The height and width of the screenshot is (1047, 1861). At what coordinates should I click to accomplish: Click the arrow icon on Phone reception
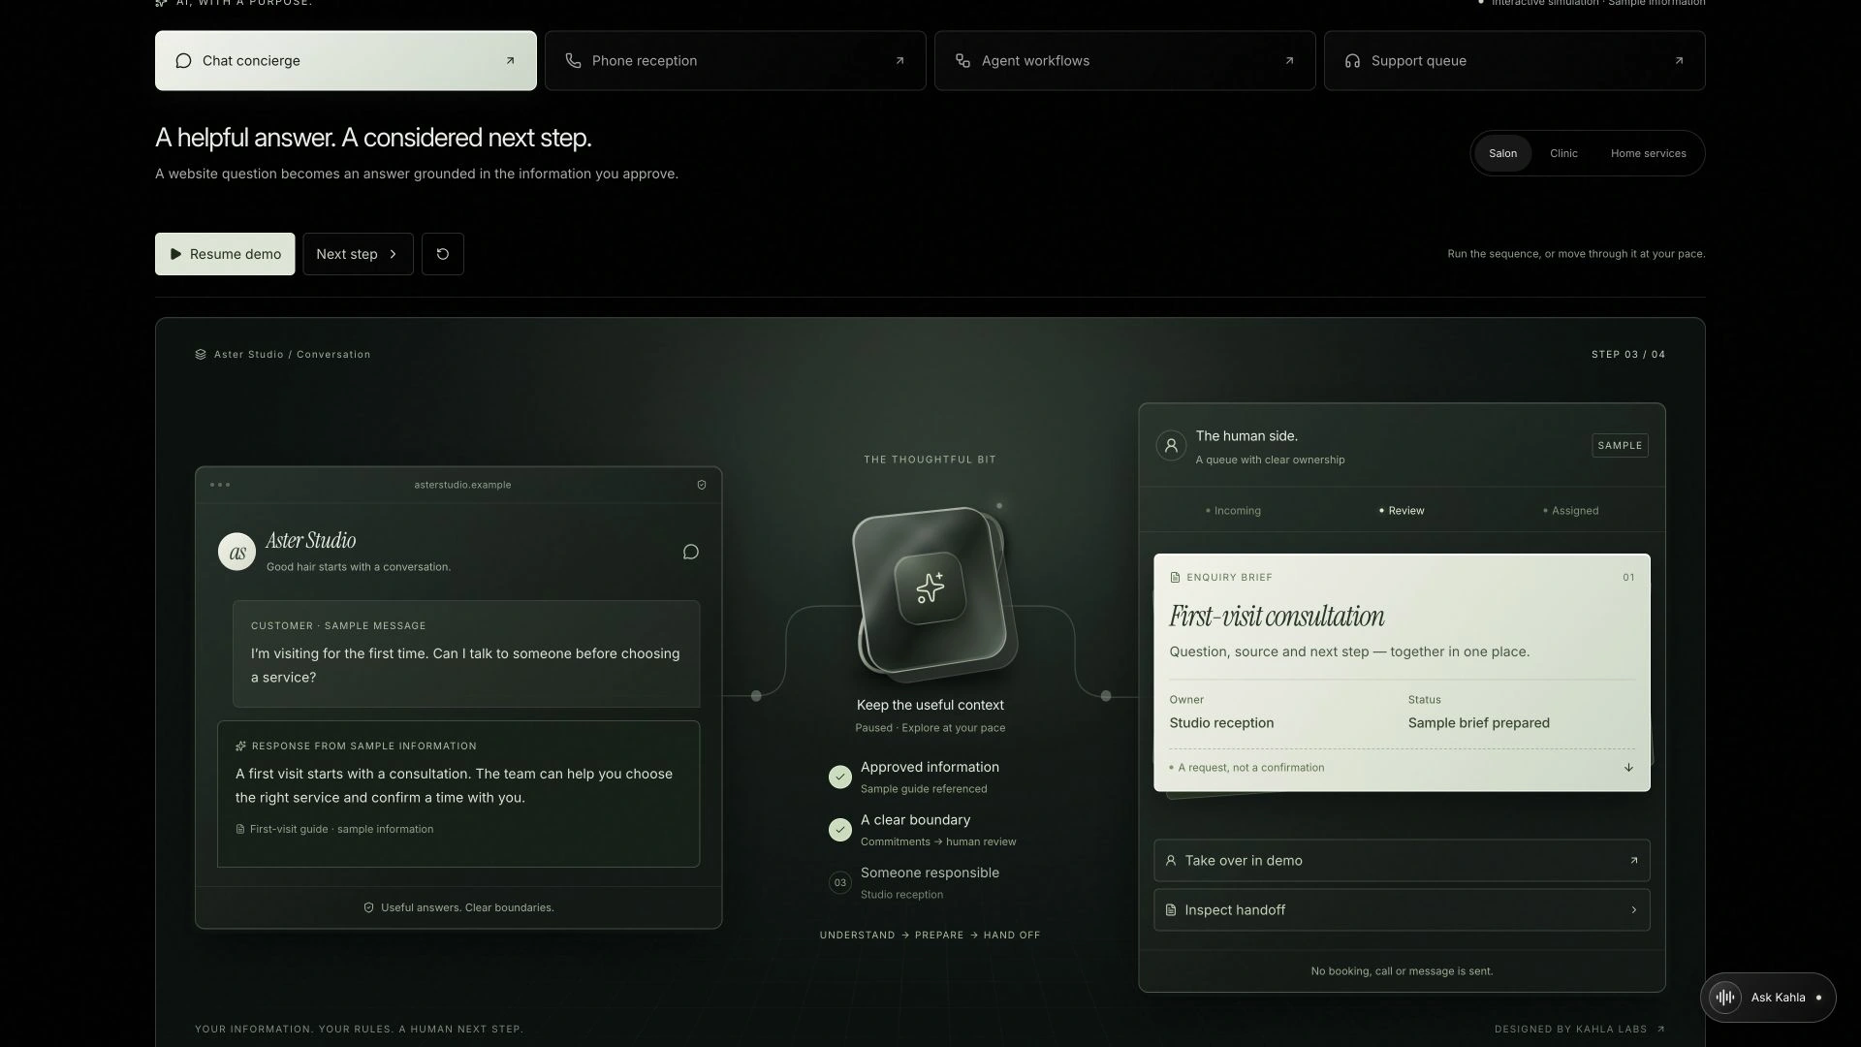coord(899,60)
